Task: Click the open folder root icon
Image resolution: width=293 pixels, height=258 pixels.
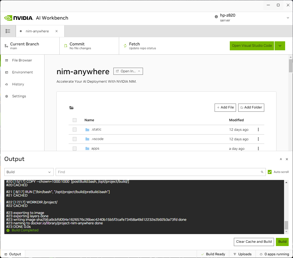Action: click(71, 108)
